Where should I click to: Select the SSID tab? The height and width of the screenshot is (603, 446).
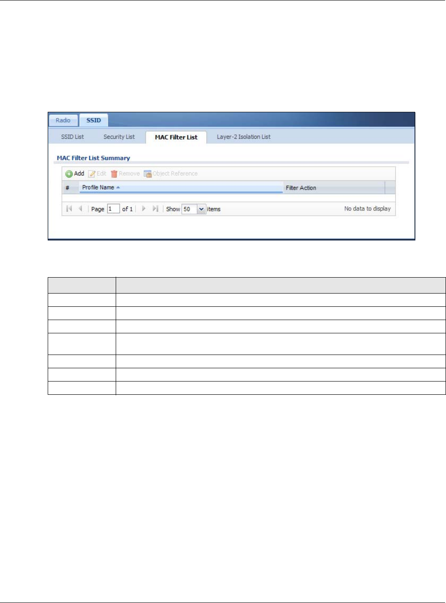94,120
